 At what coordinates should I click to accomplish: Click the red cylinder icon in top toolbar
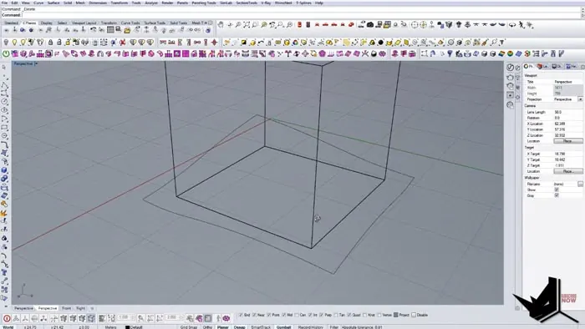click(x=299, y=25)
